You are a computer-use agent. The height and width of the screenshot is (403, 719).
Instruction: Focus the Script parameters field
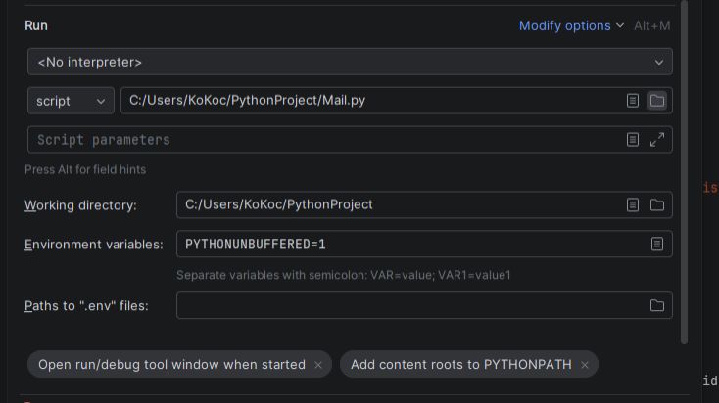(x=323, y=140)
